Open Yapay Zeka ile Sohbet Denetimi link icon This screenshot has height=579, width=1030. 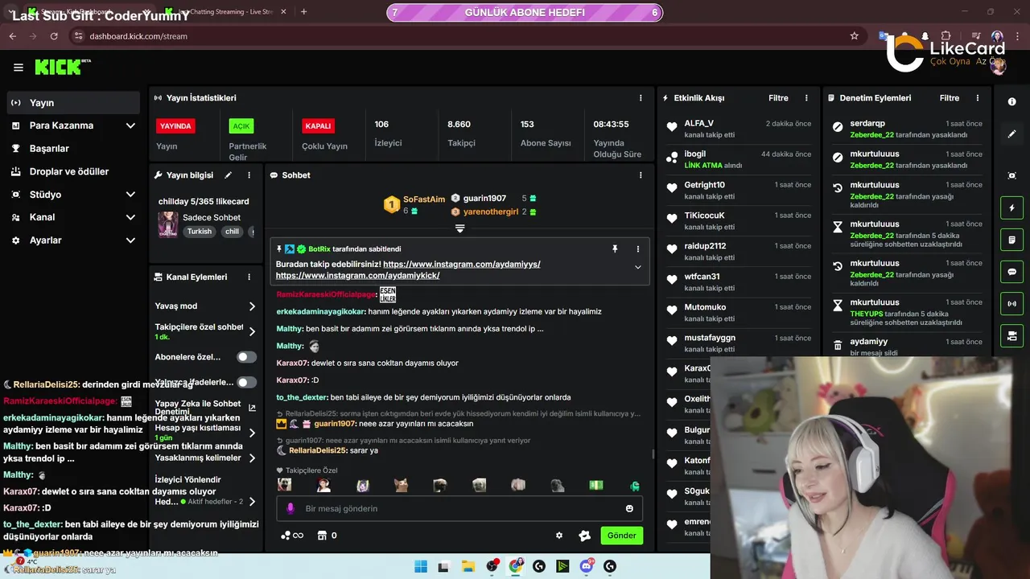point(252,408)
